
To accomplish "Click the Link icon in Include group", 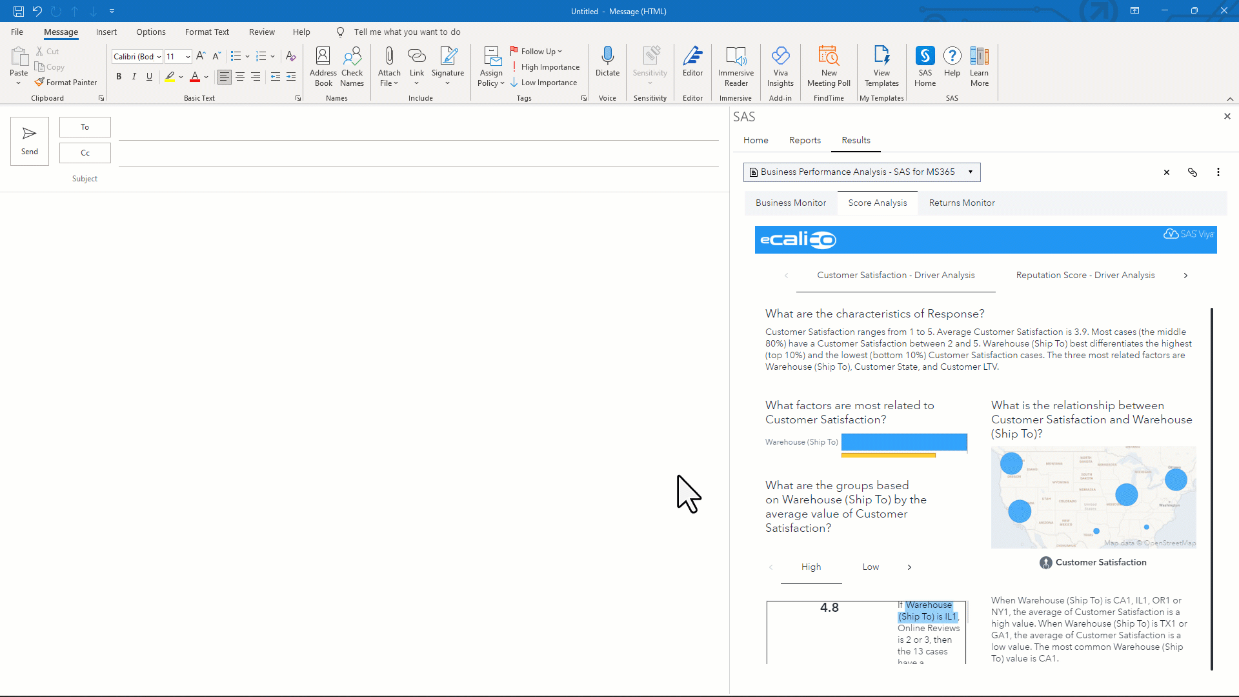I will tap(417, 56).
